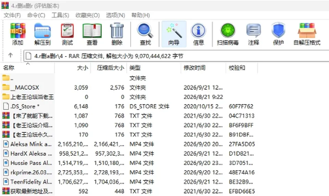Select the 上老王论坛当老王 folder icon
This screenshot has height=196, width=329.
pyautogui.click(x=6, y=97)
